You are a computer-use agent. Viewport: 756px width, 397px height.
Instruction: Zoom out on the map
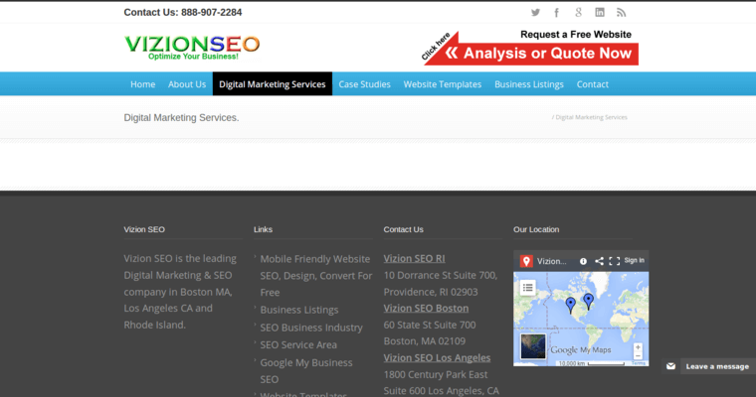point(638,356)
